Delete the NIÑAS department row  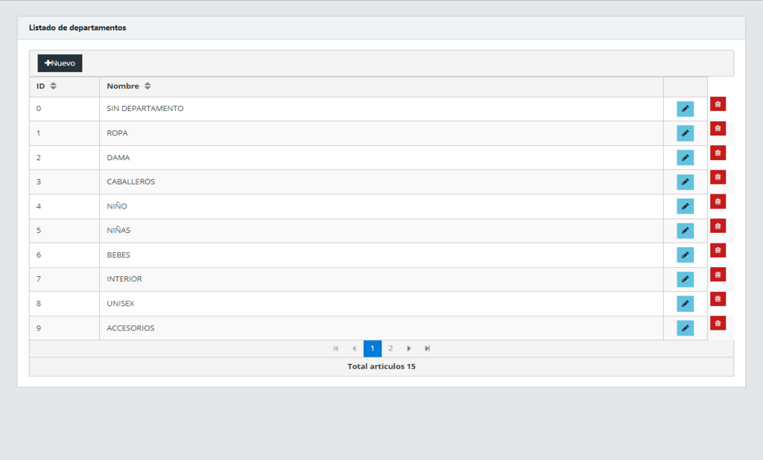718,226
